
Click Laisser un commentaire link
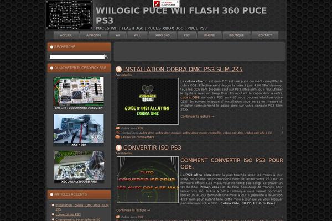(138, 137)
